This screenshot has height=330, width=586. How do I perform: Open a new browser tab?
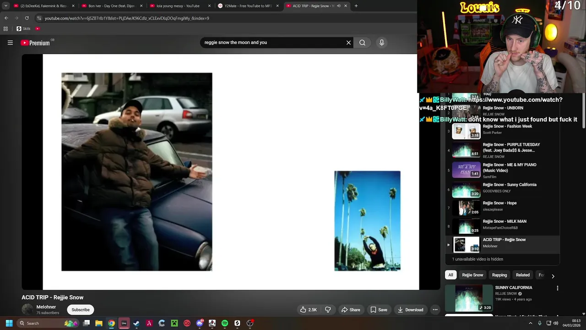pyautogui.click(x=356, y=6)
